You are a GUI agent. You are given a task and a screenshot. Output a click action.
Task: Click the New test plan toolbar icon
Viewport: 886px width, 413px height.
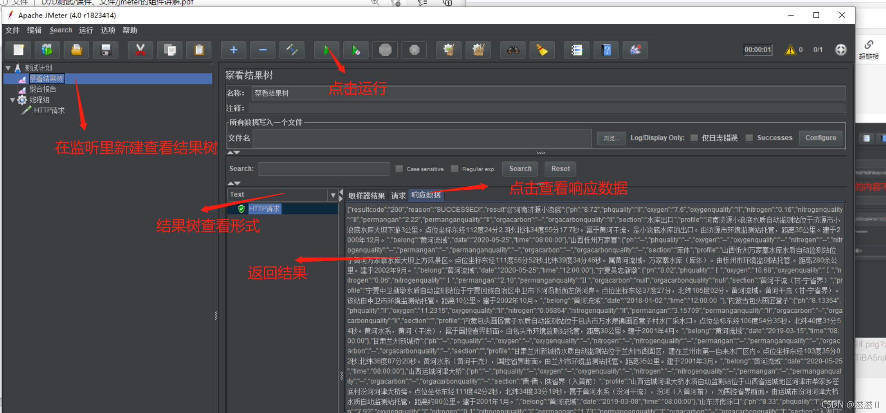click(18, 50)
